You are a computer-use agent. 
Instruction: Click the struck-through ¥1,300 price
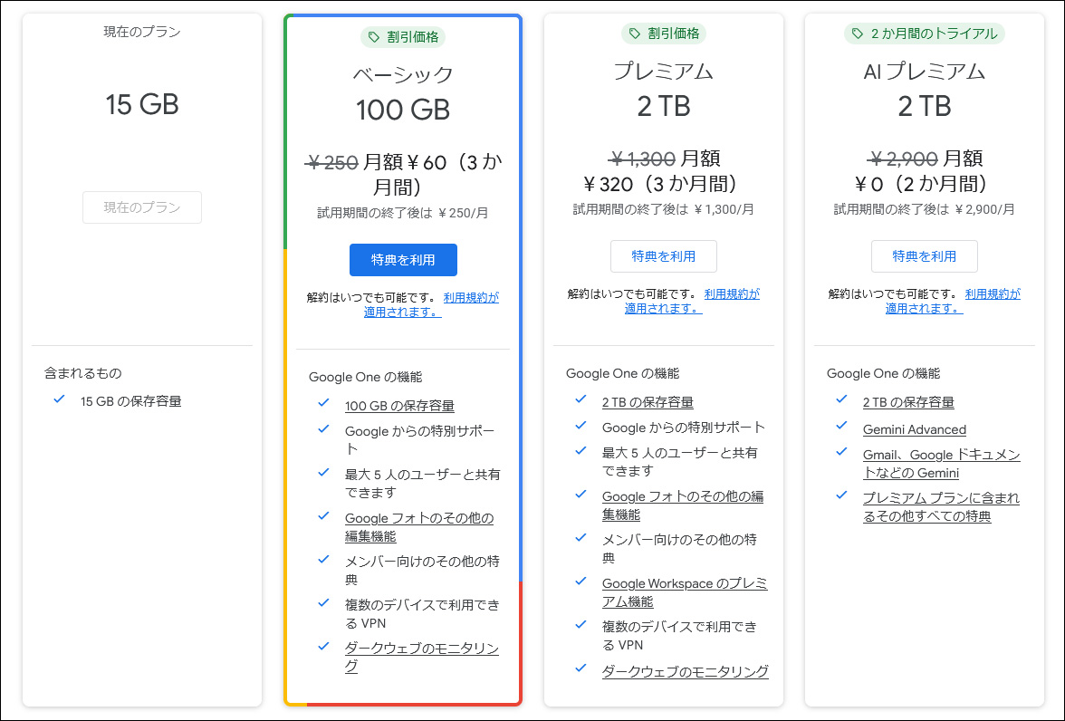pyautogui.click(x=642, y=159)
